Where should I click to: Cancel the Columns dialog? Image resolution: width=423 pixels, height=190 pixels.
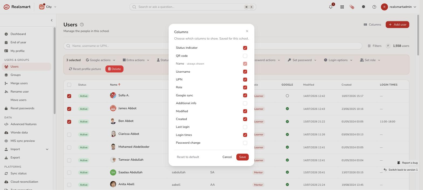[x=227, y=157]
